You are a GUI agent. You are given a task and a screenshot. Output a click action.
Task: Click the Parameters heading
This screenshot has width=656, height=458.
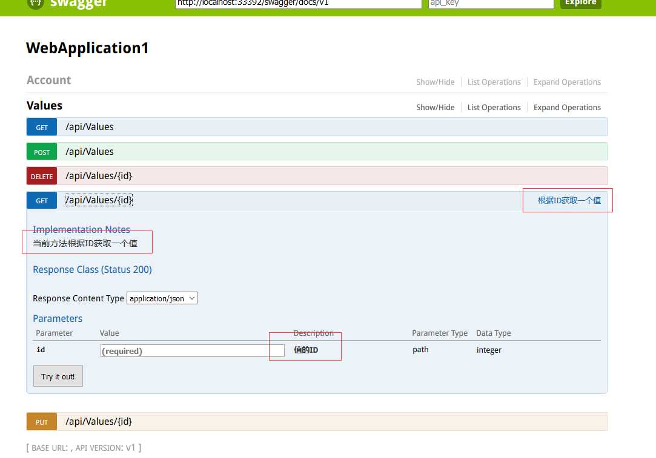58,318
